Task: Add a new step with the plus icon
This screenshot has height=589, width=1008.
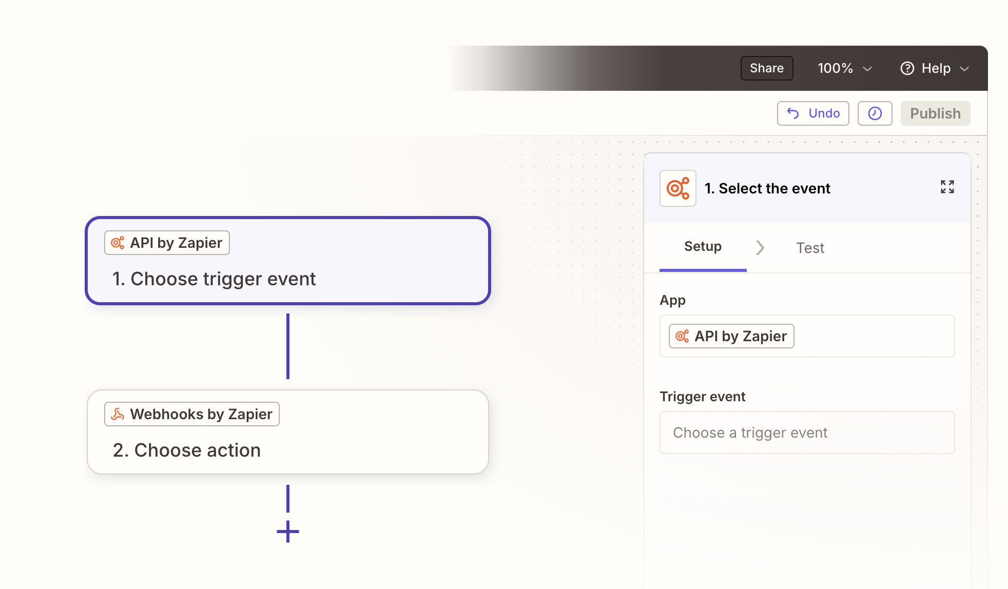Action: [287, 532]
